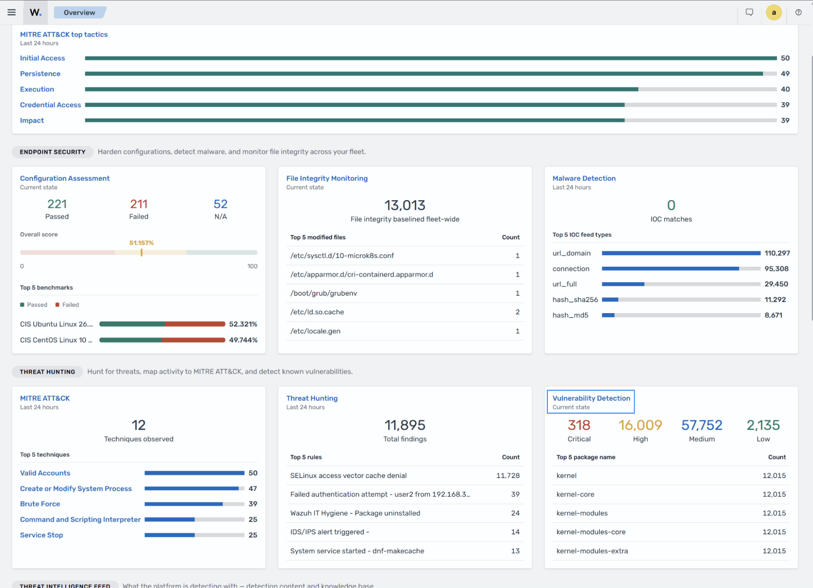Open the Valid Accounts technique link
This screenshot has height=588, width=813.
pyautogui.click(x=45, y=473)
